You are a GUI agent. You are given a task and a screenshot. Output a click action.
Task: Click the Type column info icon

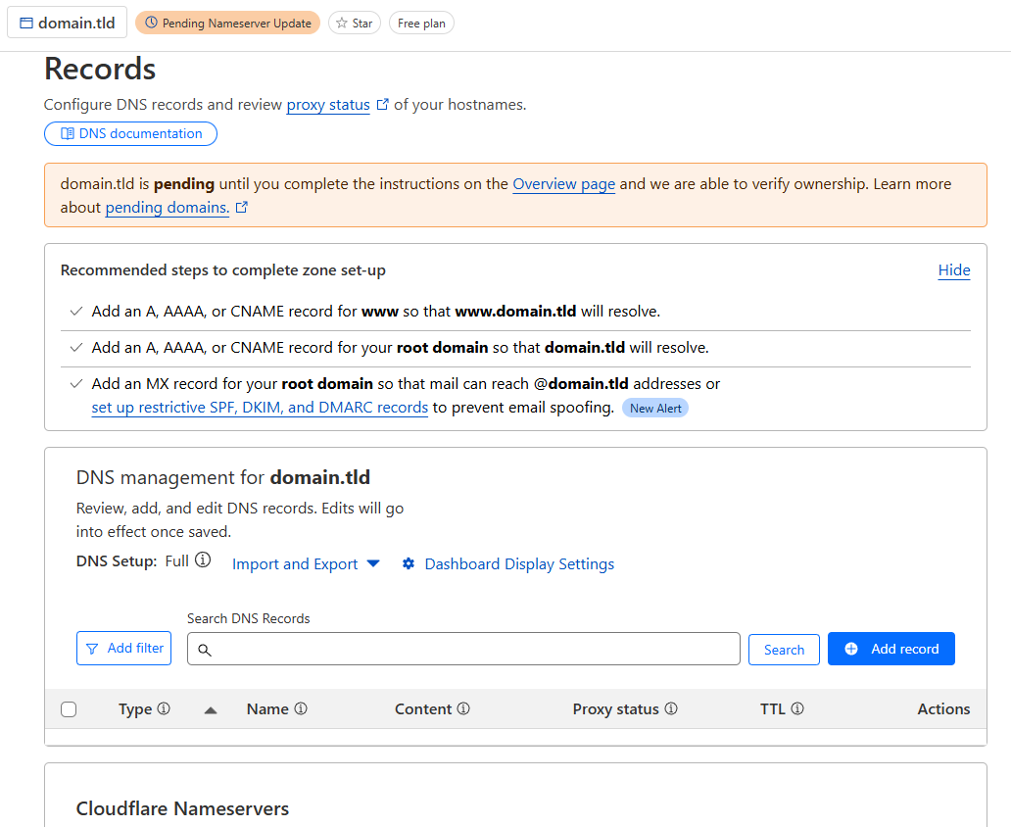[x=164, y=708]
